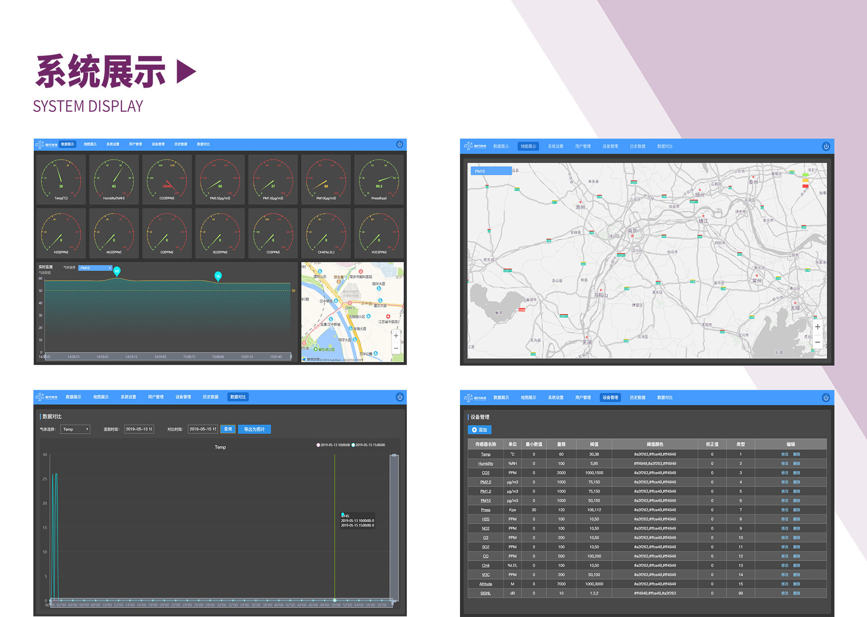Select the 设备管理 tab in the device panel
The width and height of the screenshot is (867, 617).
[610, 397]
